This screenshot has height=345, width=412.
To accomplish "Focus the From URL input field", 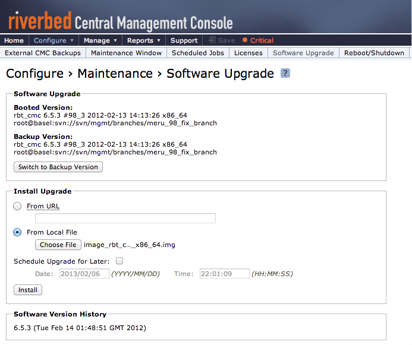I will point(125,219).
